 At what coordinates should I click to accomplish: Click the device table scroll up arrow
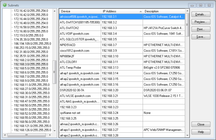point(187,11)
